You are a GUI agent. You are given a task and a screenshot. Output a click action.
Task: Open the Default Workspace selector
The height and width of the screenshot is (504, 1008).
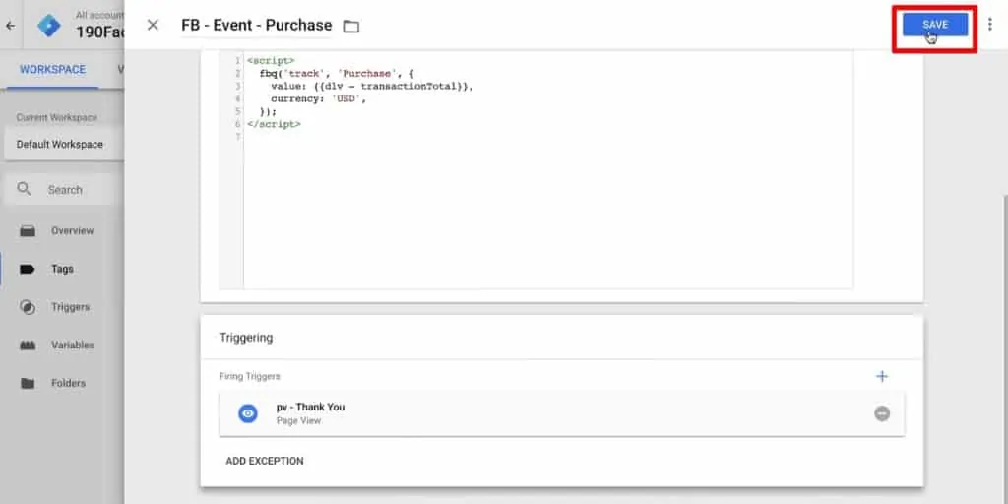click(x=63, y=144)
